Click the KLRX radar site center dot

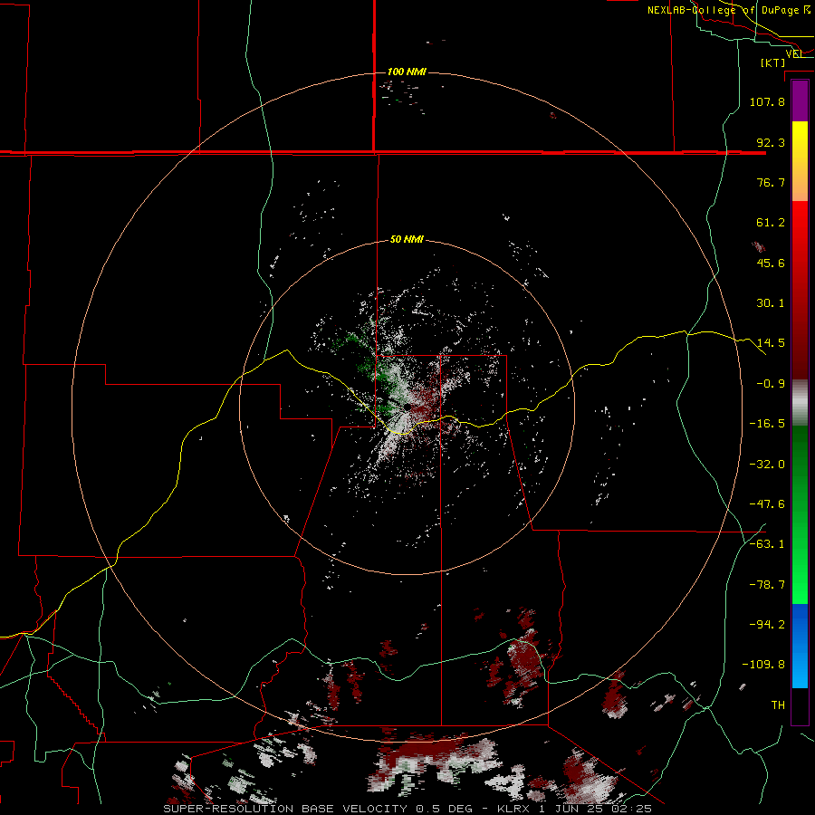click(409, 406)
